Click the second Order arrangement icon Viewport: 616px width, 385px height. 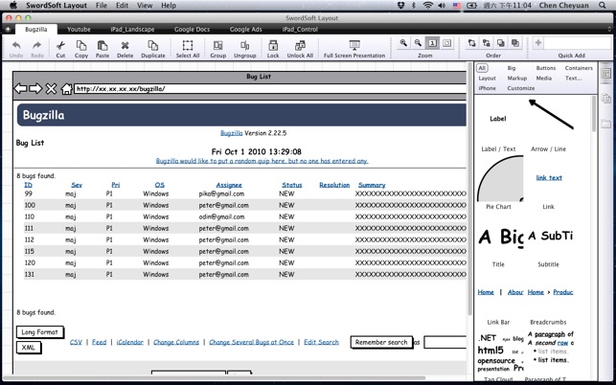487,43
